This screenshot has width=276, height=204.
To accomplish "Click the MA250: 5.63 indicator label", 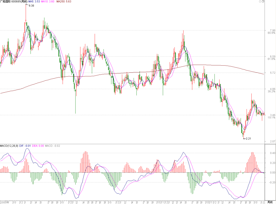I will (x=64, y=1).
